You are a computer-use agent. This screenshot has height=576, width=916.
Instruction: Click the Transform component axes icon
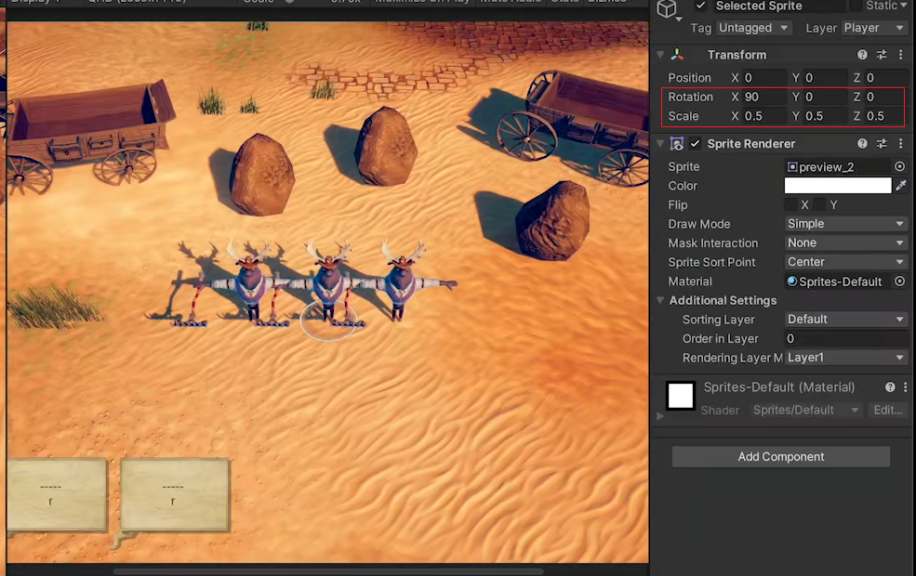[x=677, y=55]
